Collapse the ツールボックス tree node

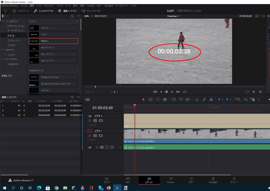click(x=3, y=21)
